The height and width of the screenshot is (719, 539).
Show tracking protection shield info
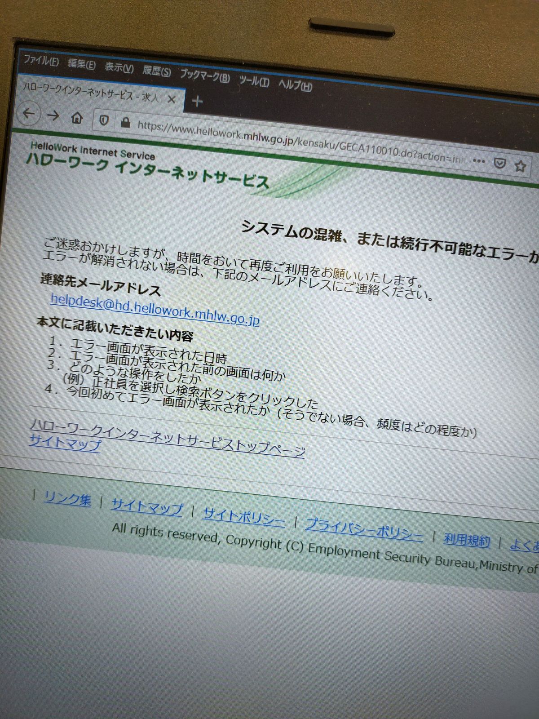(x=104, y=120)
